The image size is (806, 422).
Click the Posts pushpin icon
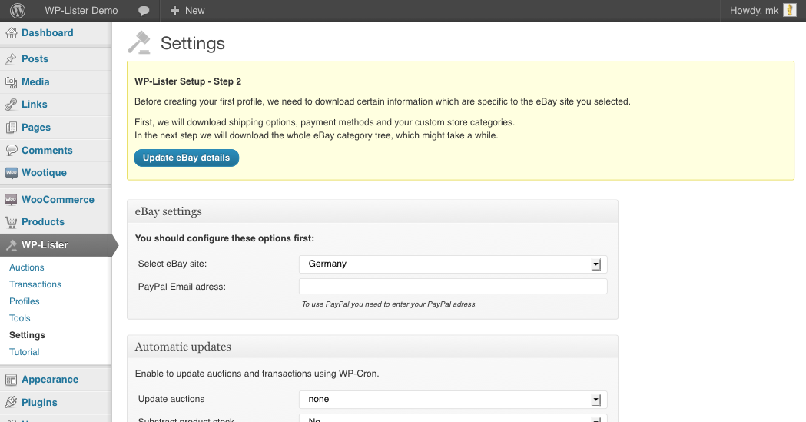click(x=11, y=59)
